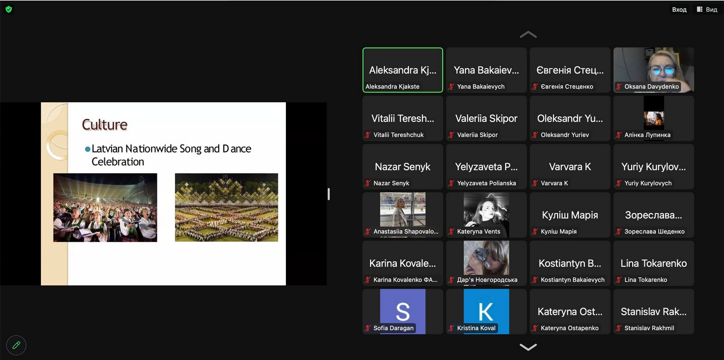Show next participants with bottom chevron

coord(528,347)
